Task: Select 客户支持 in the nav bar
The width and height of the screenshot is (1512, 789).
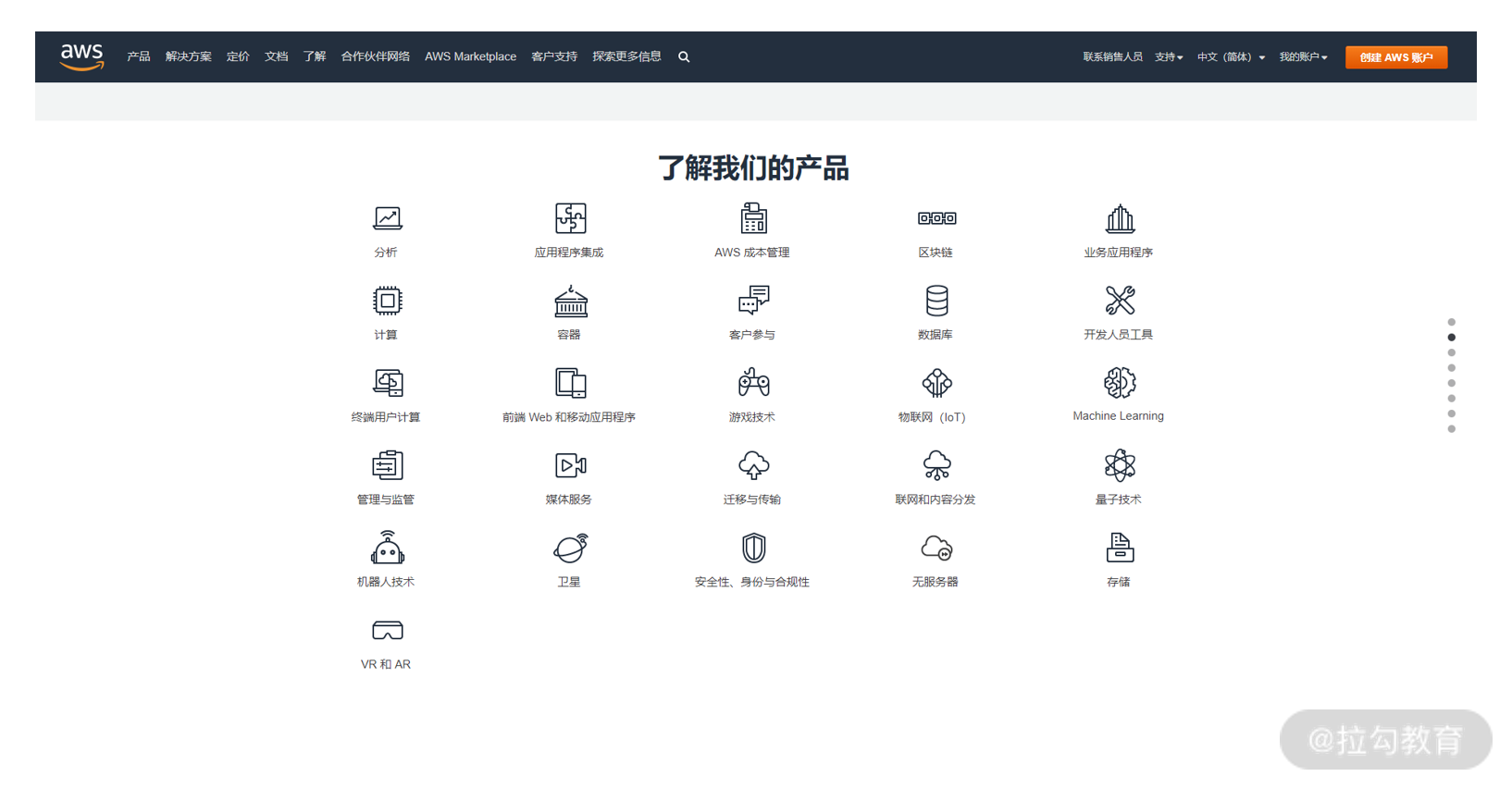Action: (x=554, y=56)
